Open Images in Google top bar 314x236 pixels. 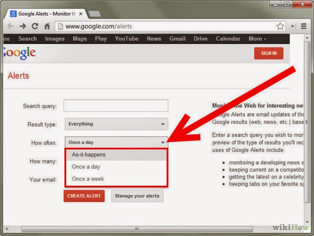(x=55, y=38)
